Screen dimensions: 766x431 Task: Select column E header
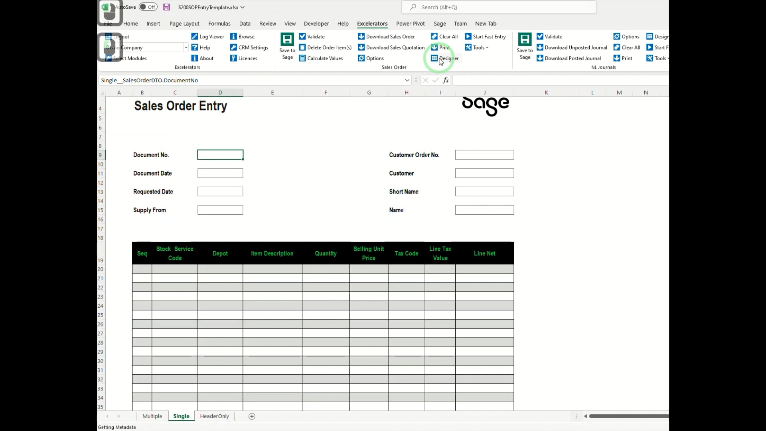272,93
